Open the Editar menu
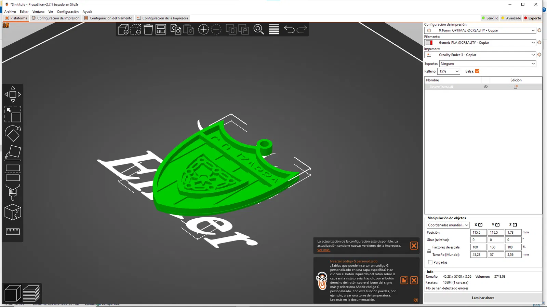This screenshot has width=547, height=307. (x=24, y=12)
